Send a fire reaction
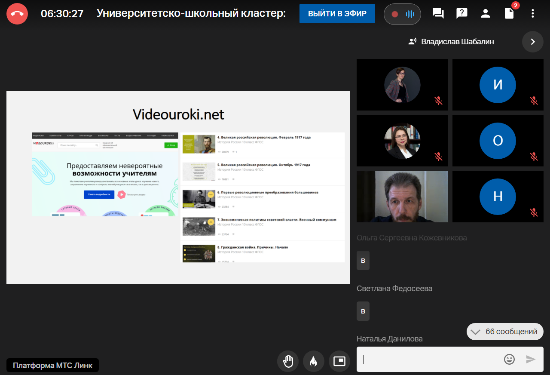 (314, 361)
